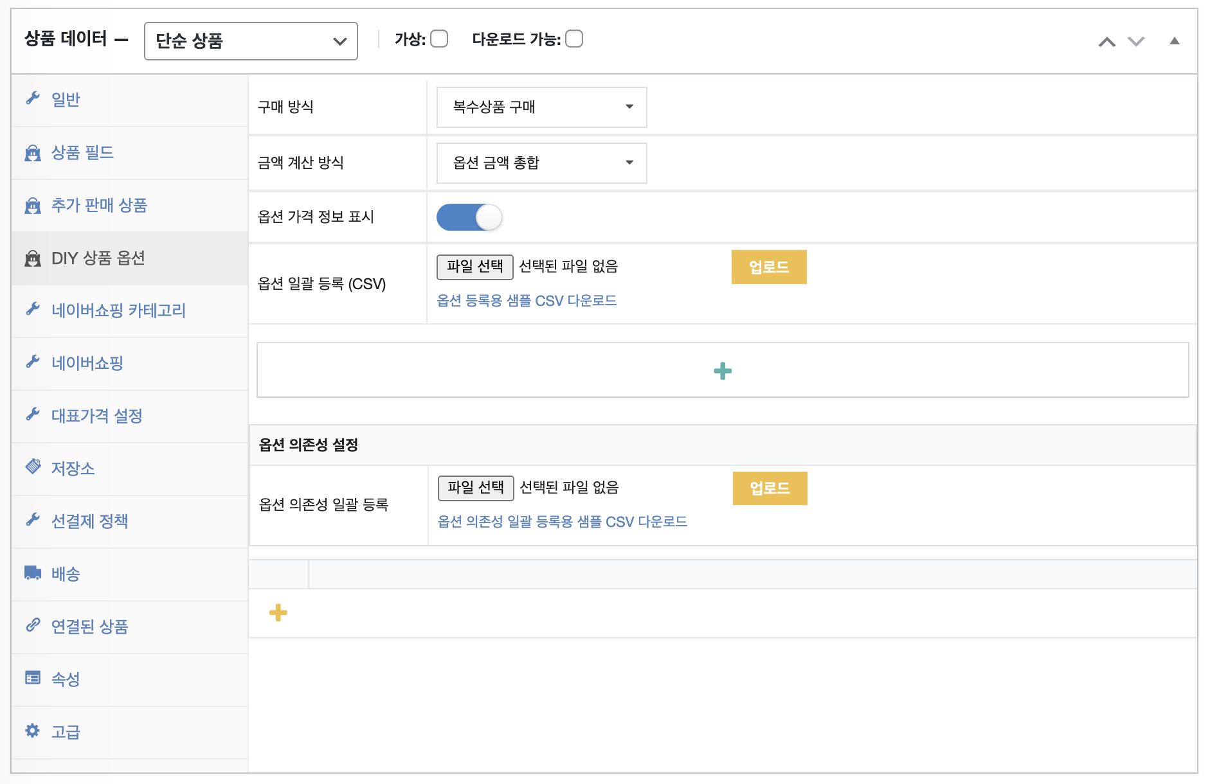Open the 네이버쇼핑 카테고리 tab
The width and height of the screenshot is (1210, 784).
tap(118, 310)
